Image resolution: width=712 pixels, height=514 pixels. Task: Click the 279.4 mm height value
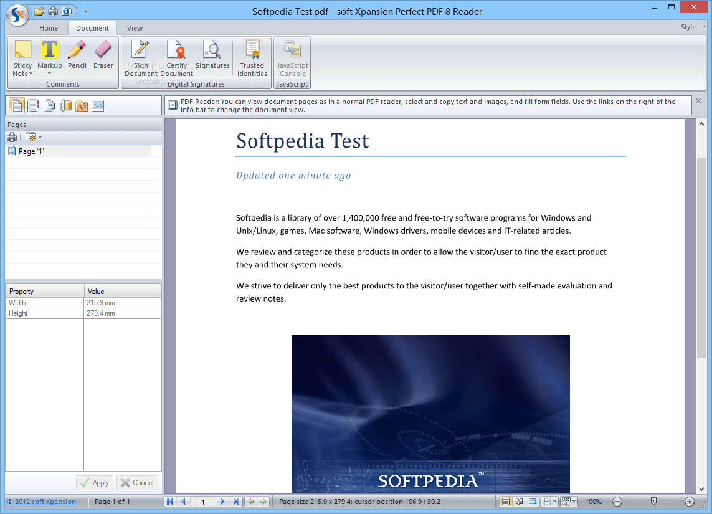coord(101,313)
